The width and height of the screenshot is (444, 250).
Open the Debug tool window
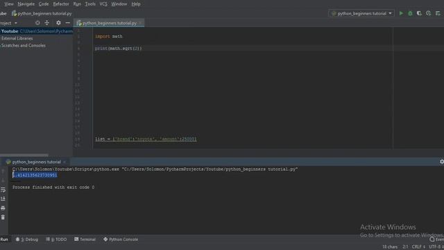(27, 240)
